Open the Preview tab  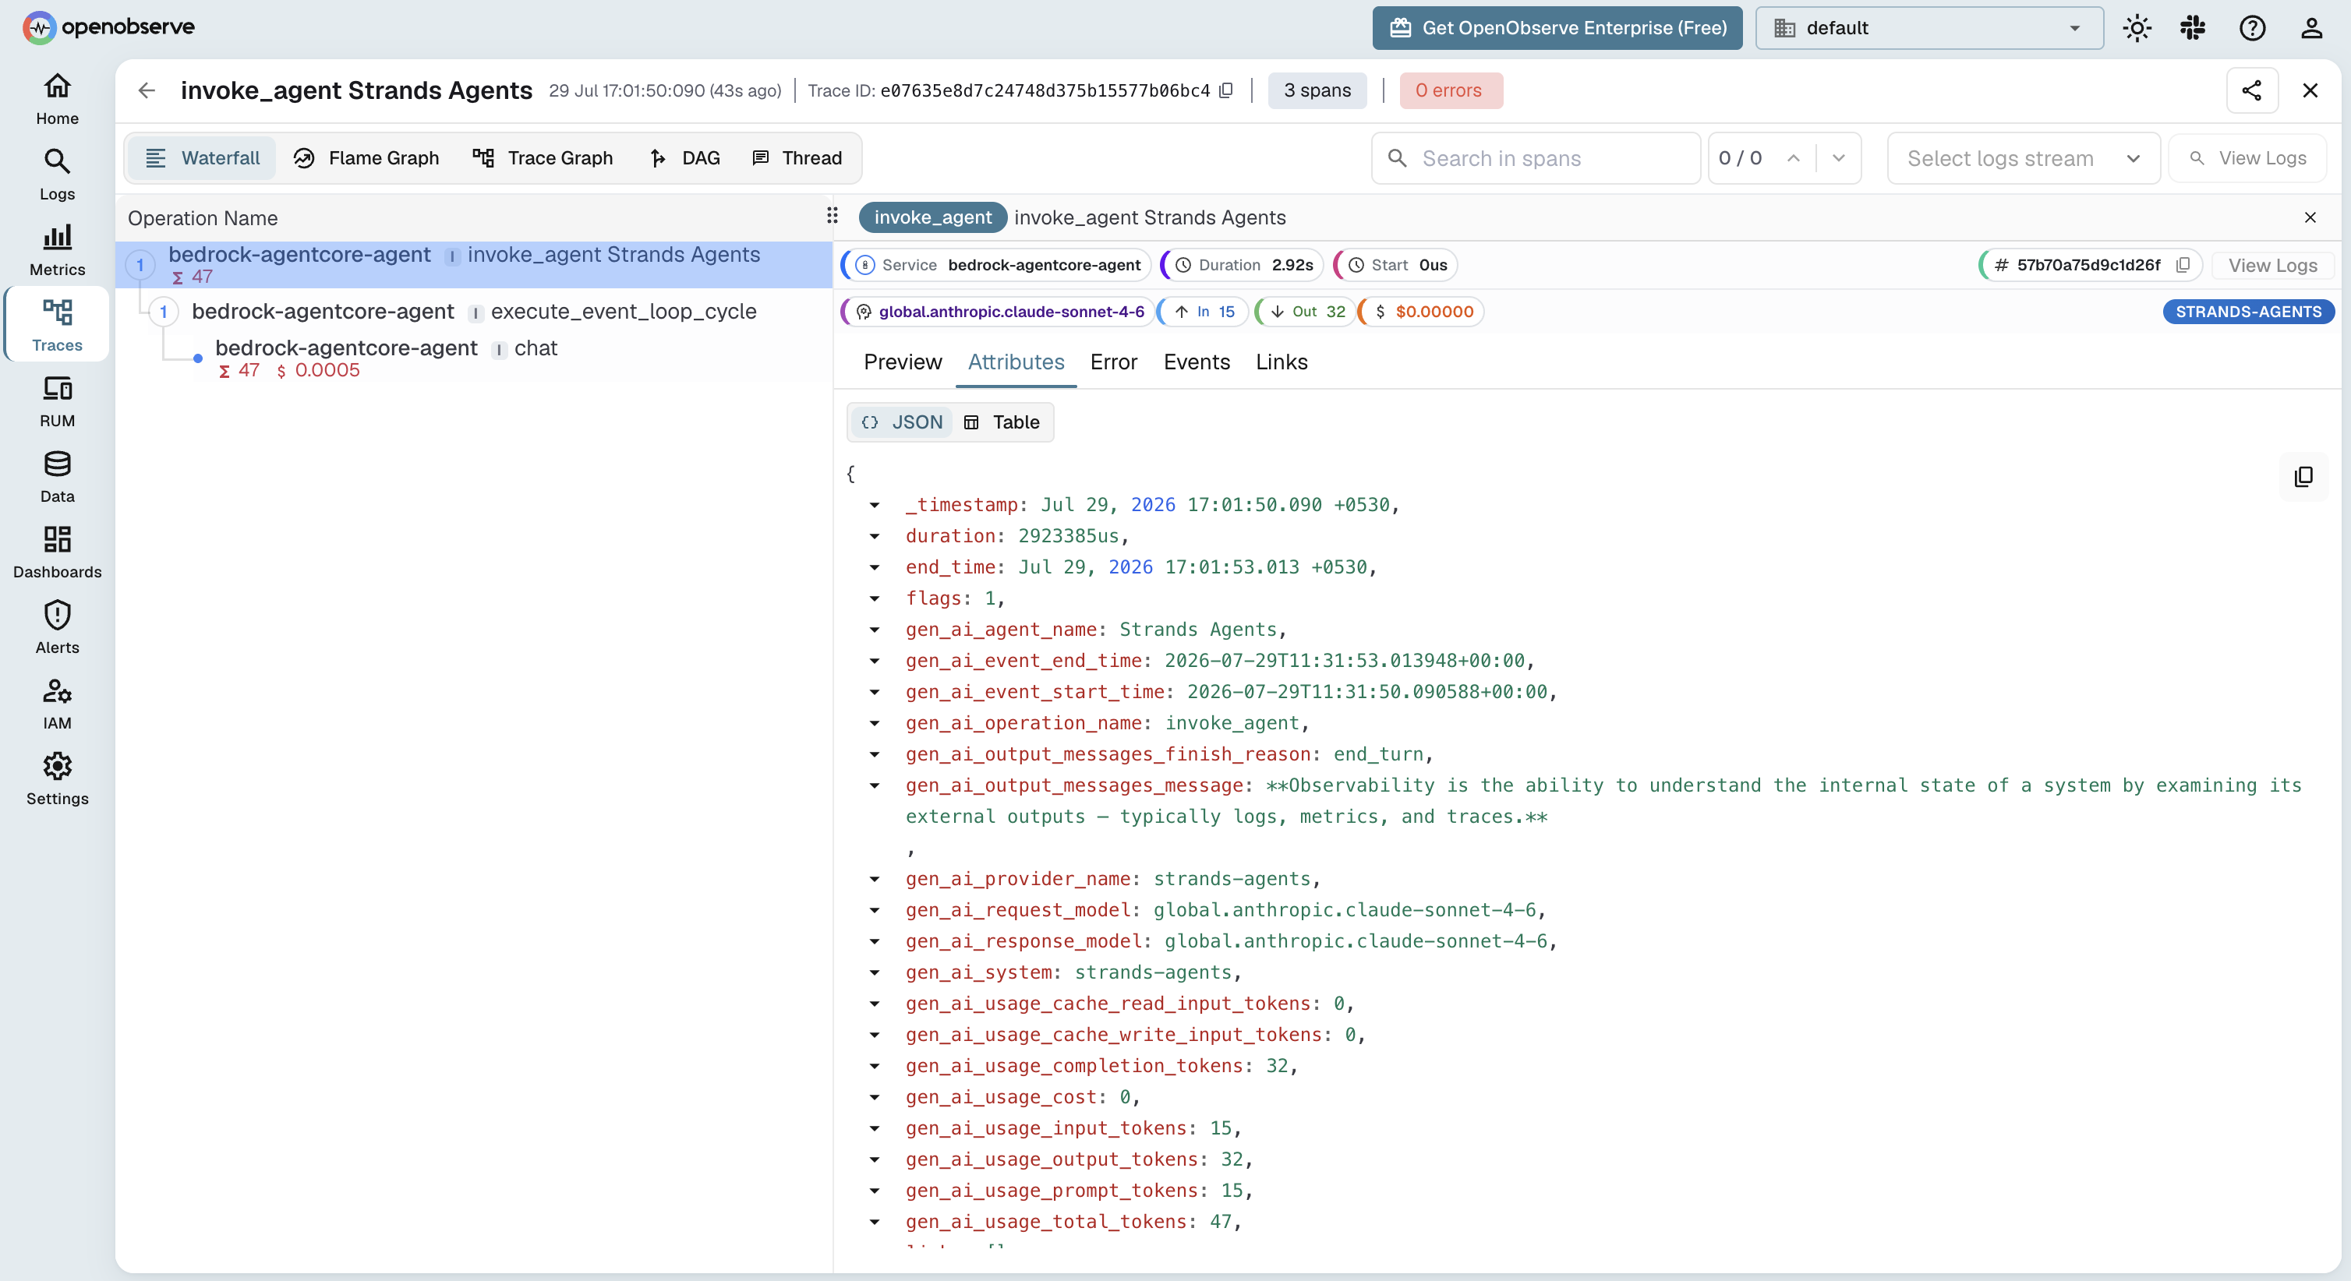[903, 362]
